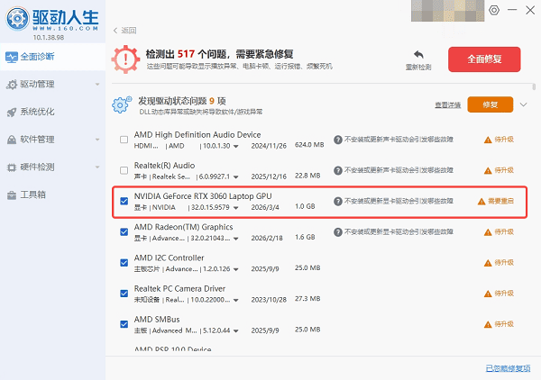Click the warning triangle on Realtek Audio row
The width and height of the screenshot is (541, 380).
pyautogui.click(x=488, y=170)
